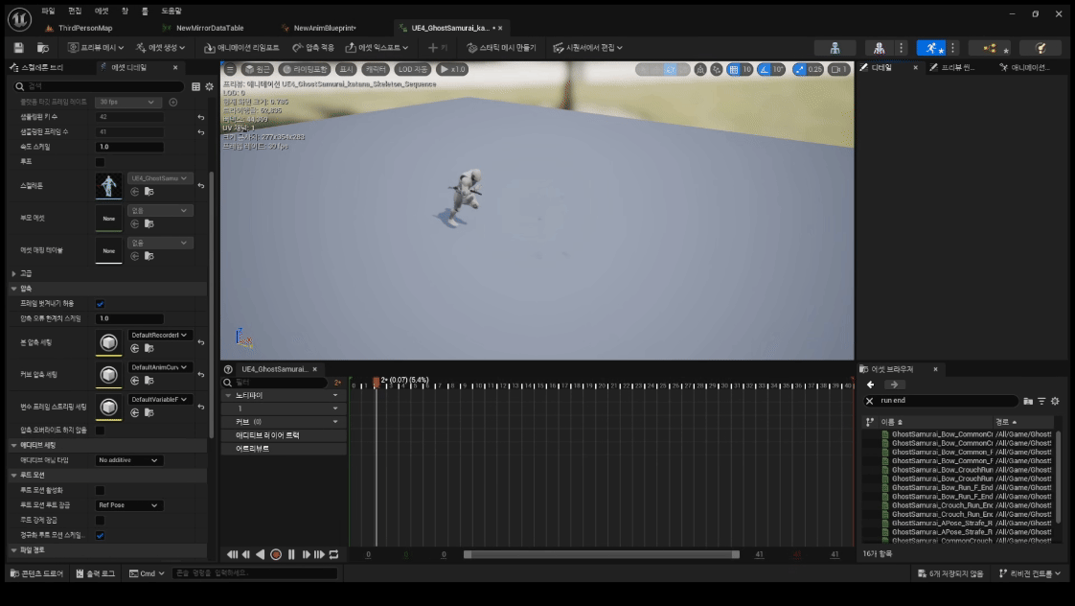Click the record animation button

(276, 554)
